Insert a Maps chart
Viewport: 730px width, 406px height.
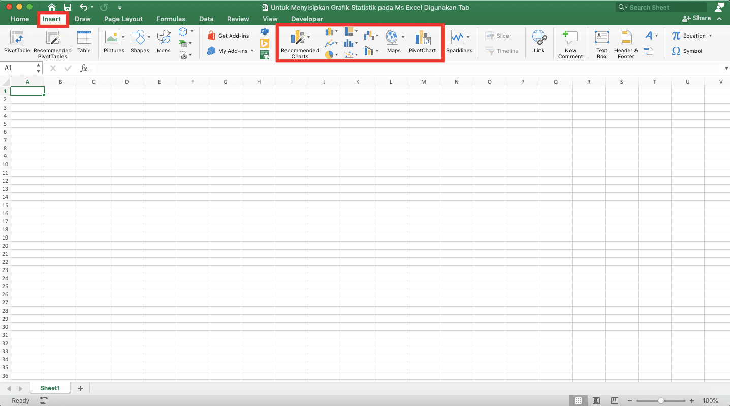(394, 42)
